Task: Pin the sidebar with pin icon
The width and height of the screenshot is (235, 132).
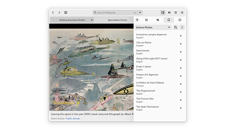Action: click(137, 20)
